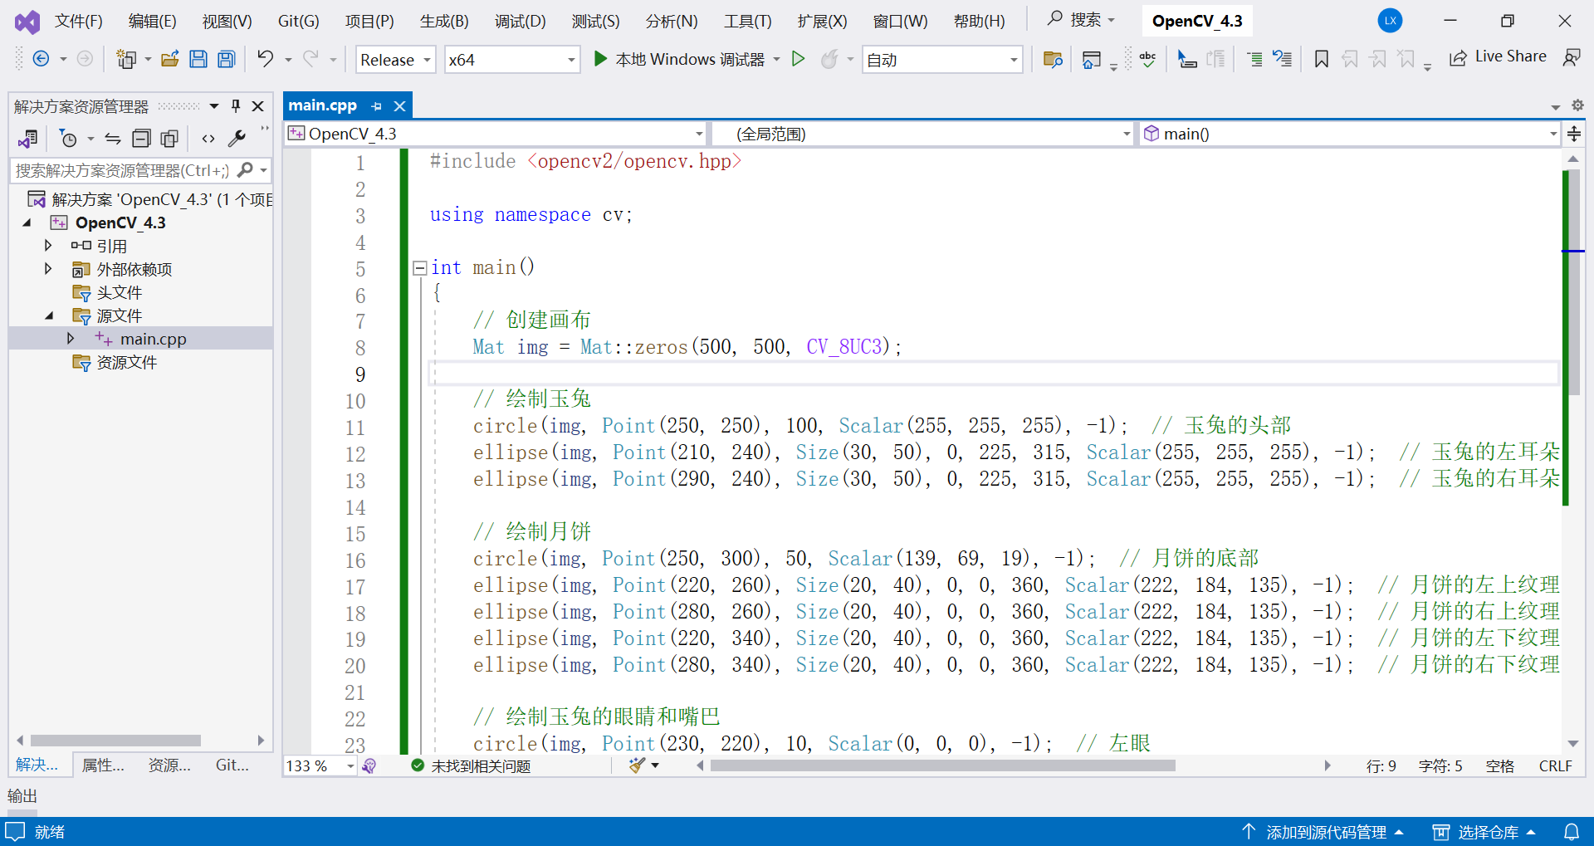
Task: Expand the 引用 references tree node
Action: point(48,246)
